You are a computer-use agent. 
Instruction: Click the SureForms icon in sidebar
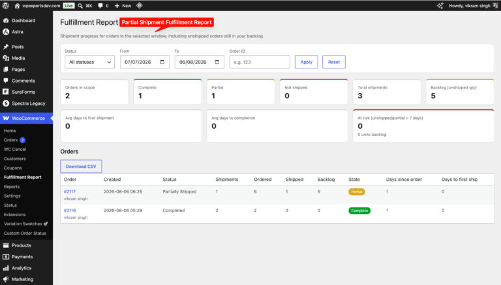click(x=6, y=92)
